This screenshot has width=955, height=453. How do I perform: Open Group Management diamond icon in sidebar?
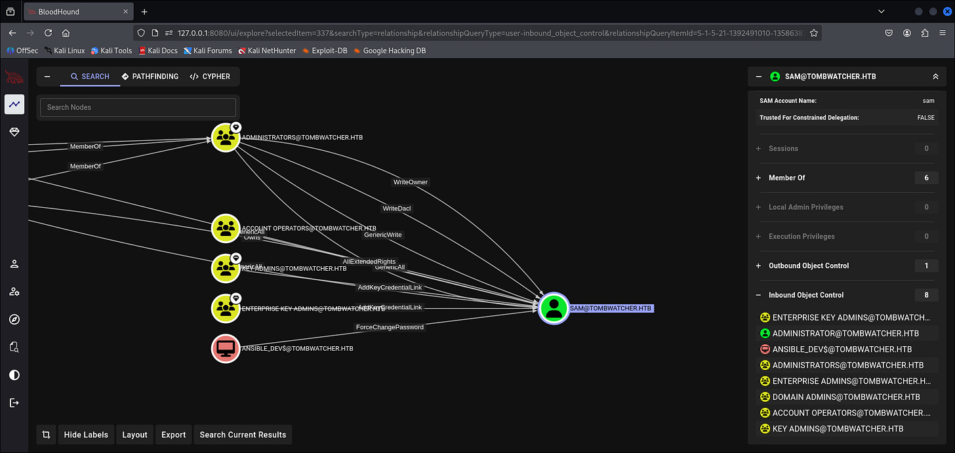pyautogui.click(x=14, y=132)
